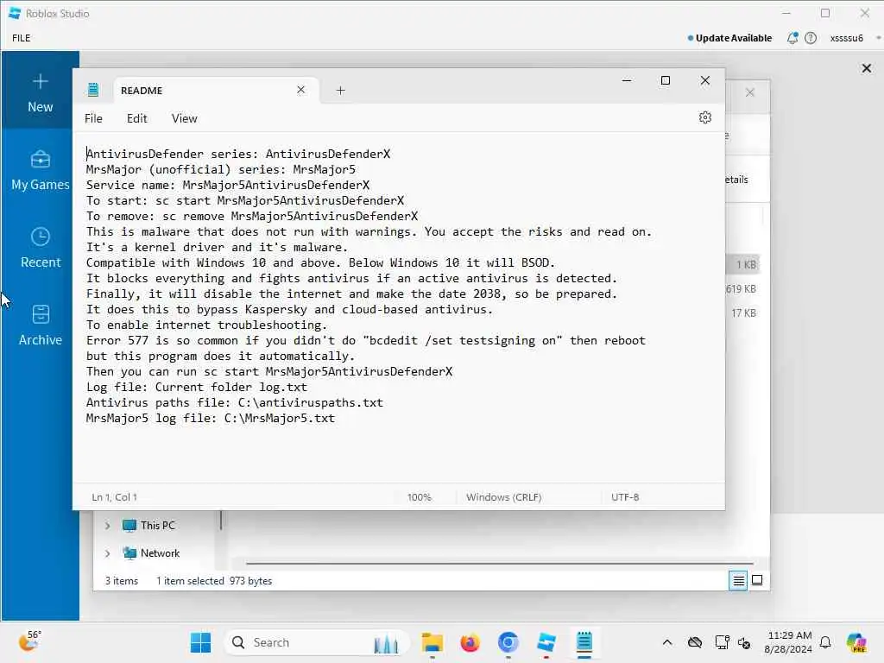Open Roblox Studio notifications bell

(x=792, y=38)
